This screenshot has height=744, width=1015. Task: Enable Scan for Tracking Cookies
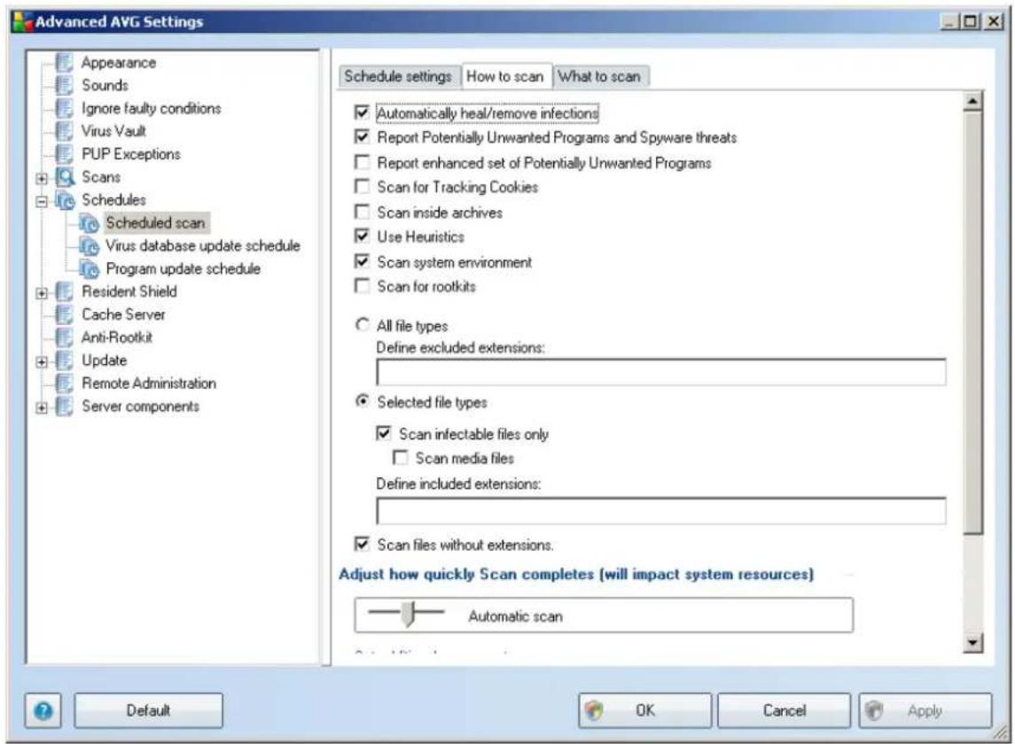(362, 187)
